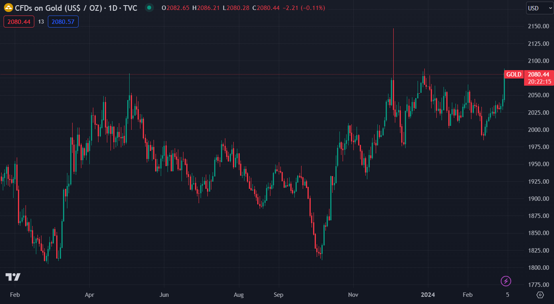Click the 2000.00 price axis label

pyautogui.click(x=538, y=130)
